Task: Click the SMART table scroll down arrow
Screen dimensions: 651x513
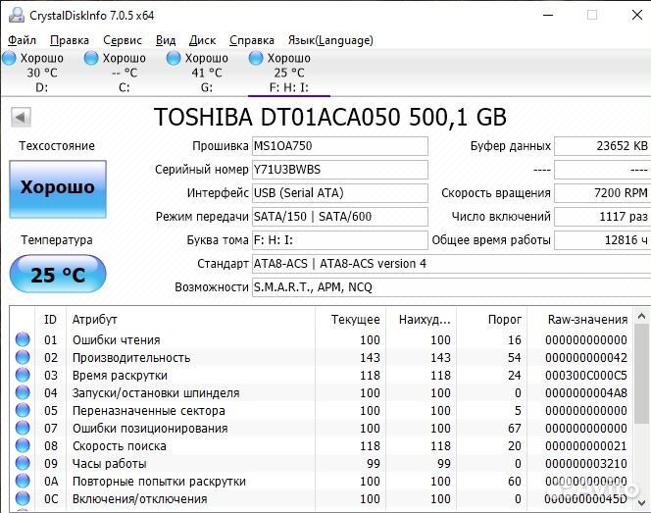Action: pyautogui.click(x=641, y=502)
